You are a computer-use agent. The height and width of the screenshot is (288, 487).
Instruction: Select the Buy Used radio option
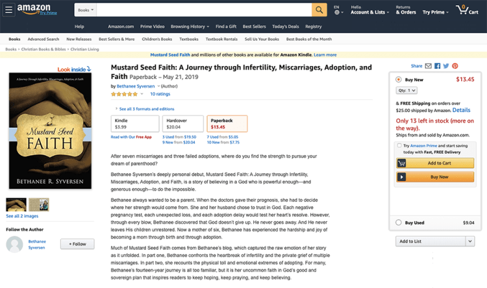tap(399, 222)
